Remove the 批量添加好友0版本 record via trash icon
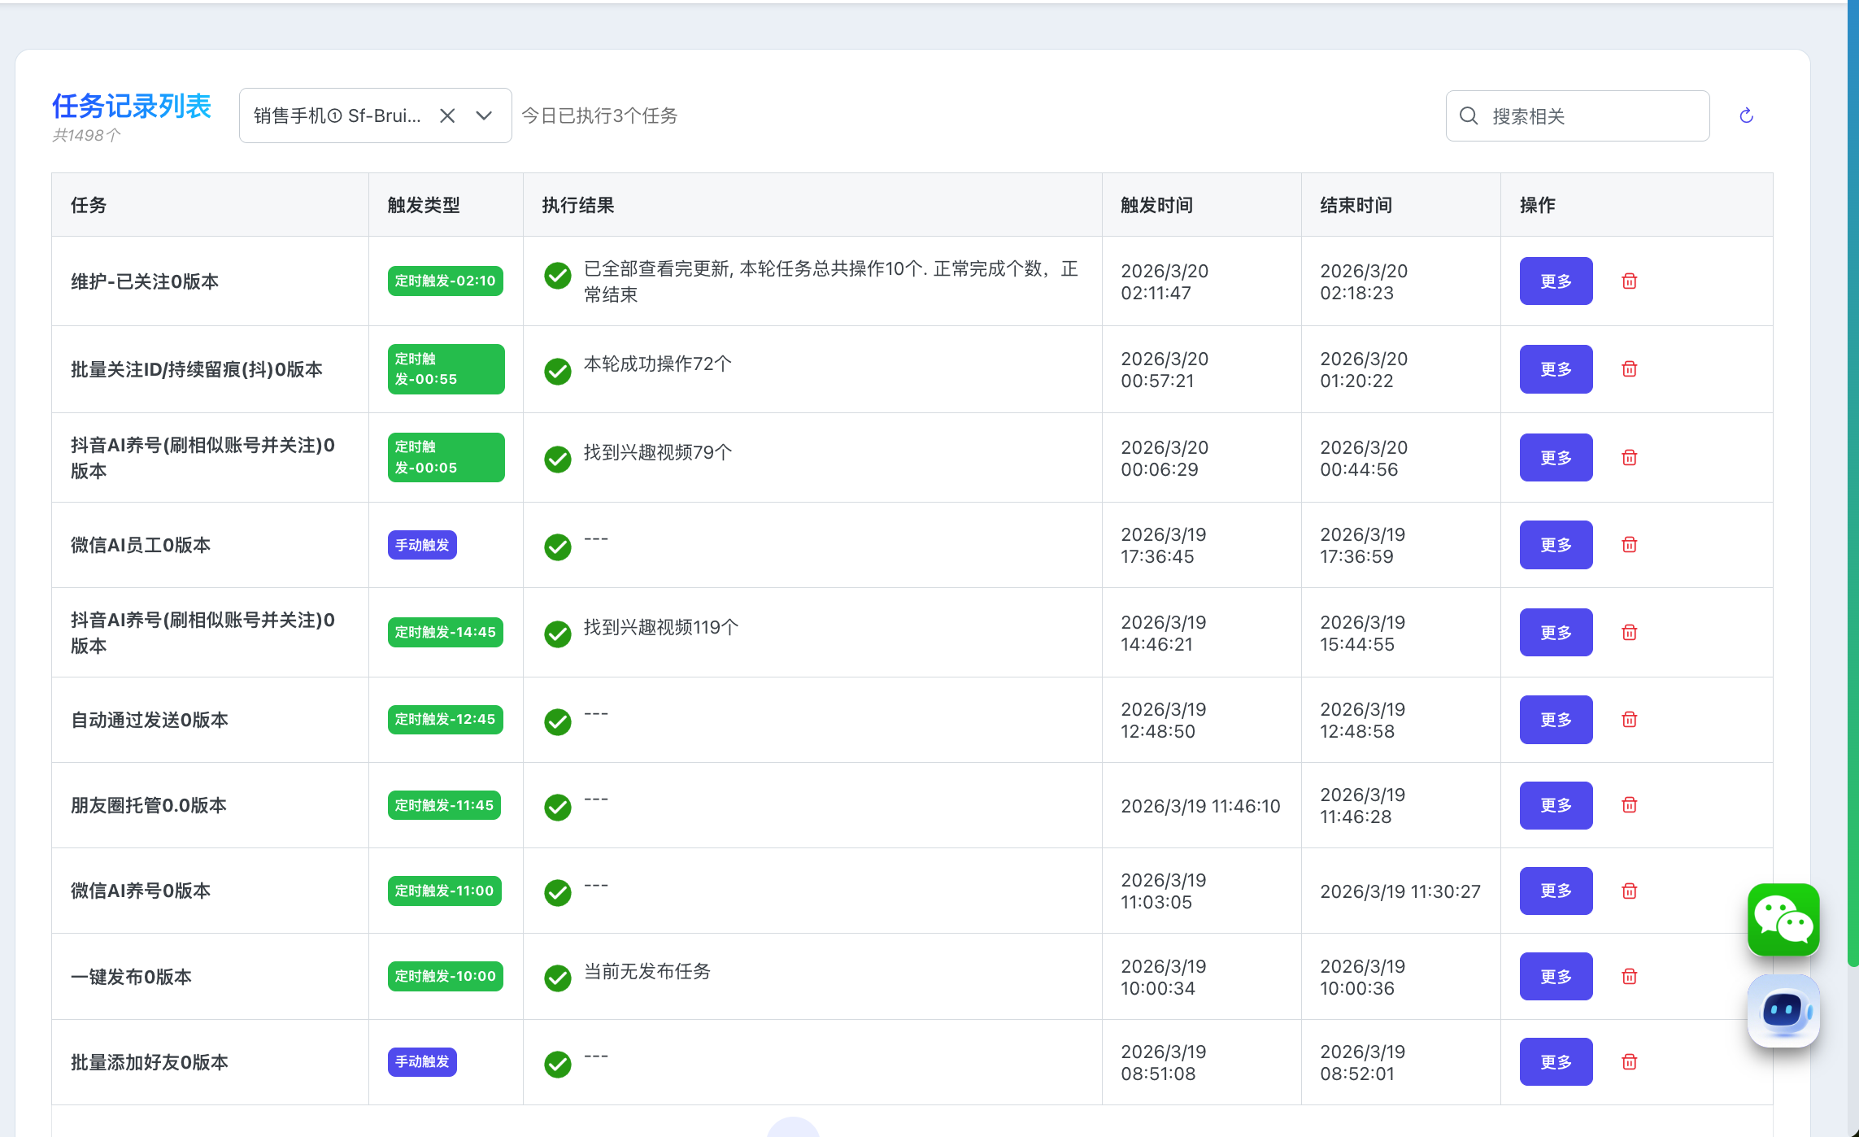 pyautogui.click(x=1629, y=1062)
